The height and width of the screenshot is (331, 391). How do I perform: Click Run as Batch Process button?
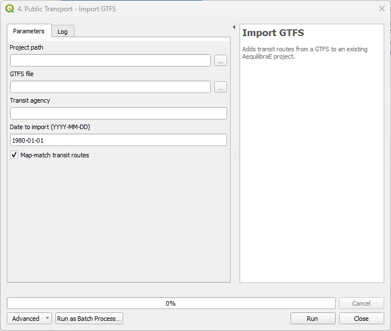89,318
